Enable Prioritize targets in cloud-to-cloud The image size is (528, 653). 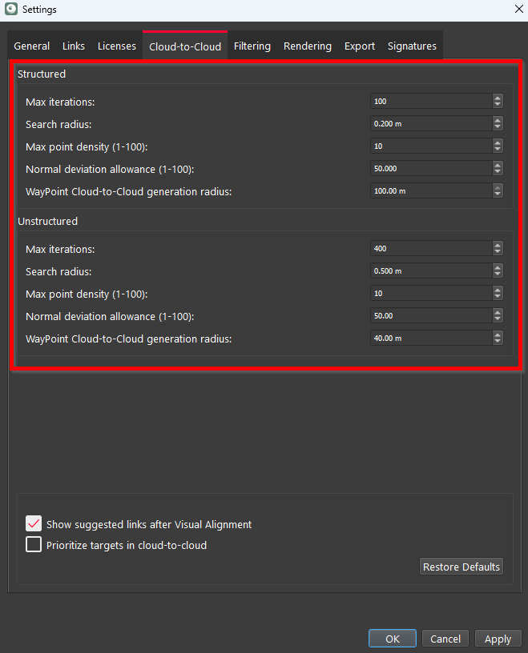pyautogui.click(x=34, y=545)
